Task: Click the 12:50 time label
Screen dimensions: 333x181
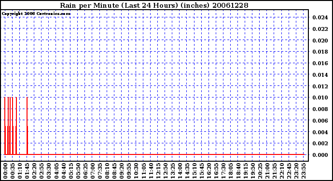Action: point(165,171)
